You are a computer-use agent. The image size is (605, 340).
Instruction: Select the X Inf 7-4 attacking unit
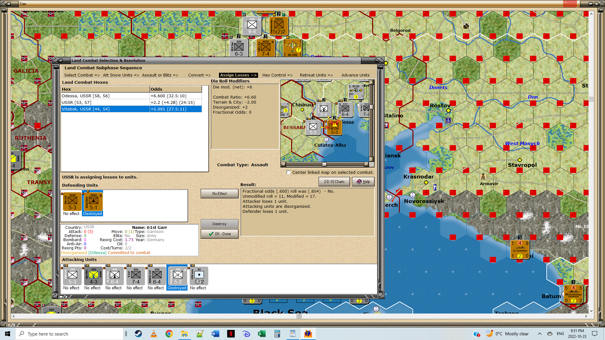(x=135, y=276)
